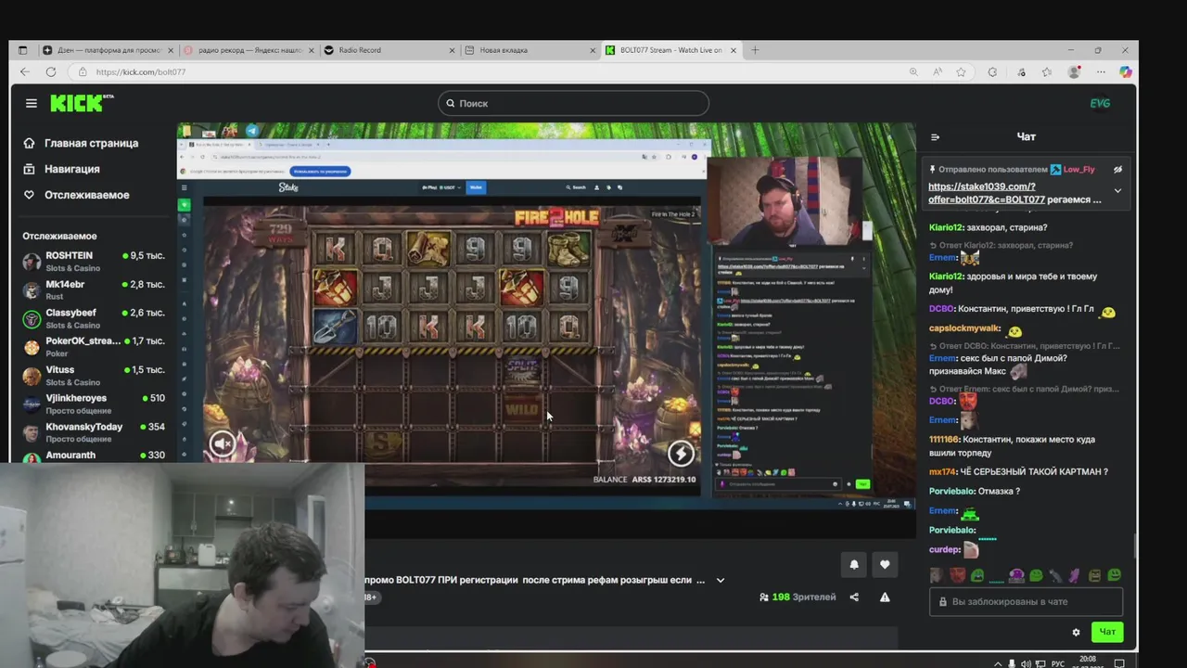Screen dimensions: 1187x668
Task: Open chat settings gear icon
Action: coord(1076,632)
